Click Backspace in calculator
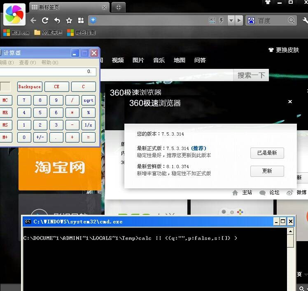Image resolution: width=308 pixels, height=291 pixels. (30, 87)
